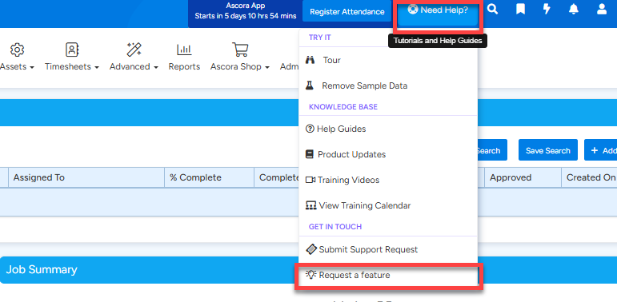Click the Created On column header
617x302 pixels.
click(589, 177)
